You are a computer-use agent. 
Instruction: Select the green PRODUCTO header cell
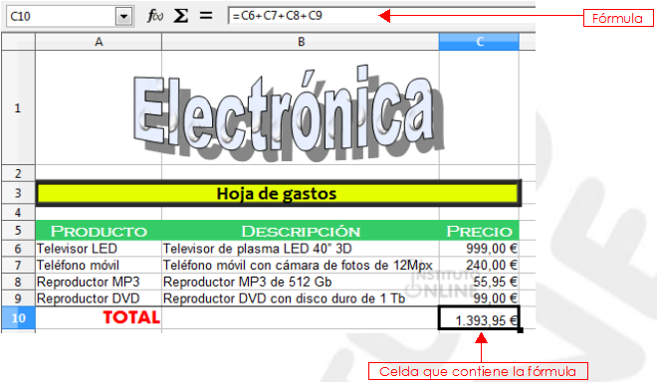99,231
